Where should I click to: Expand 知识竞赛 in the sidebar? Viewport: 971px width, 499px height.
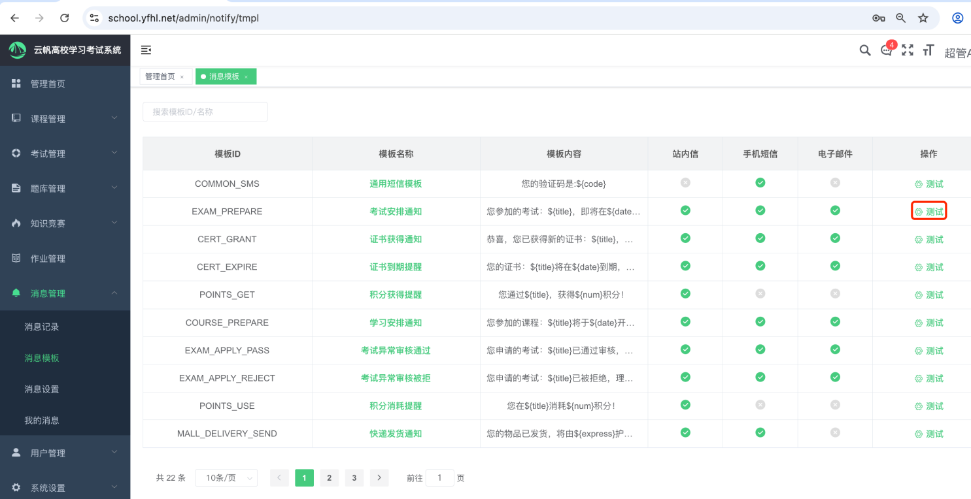65,223
